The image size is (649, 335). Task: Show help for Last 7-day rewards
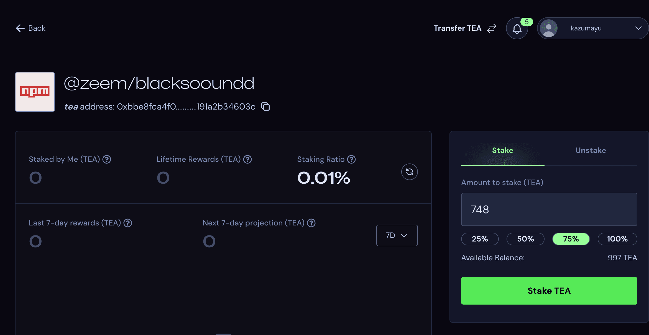[128, 223]
